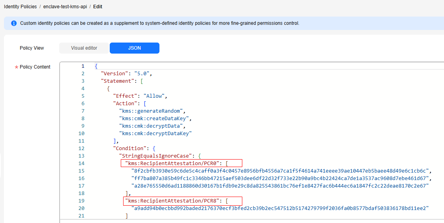
Task: Click the kms:RecipientAttestation/PCR8 key
Action: pyautogui.click(x=172, y=201)
